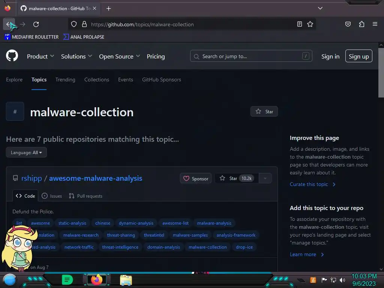Viewport: 384px width, 288px height.
Task: Open the tracking protection shield icon
Action: click(x=74, y=24)
